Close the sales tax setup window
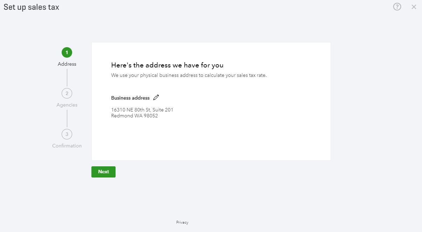This screenshot has width=422, height=232. click(414, 7)
